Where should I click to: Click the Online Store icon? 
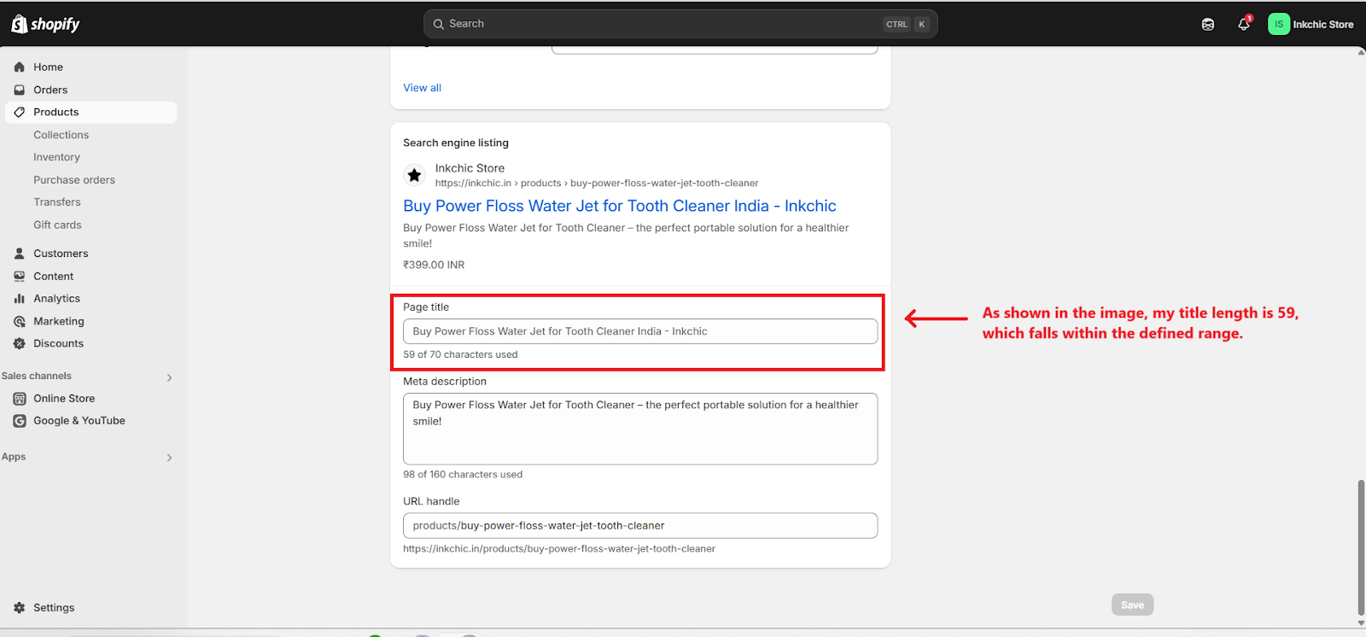(x=19, y=399)
